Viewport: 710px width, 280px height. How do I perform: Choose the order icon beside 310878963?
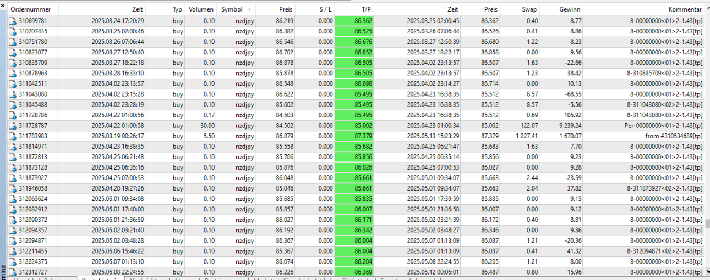(x=13, y=73)
